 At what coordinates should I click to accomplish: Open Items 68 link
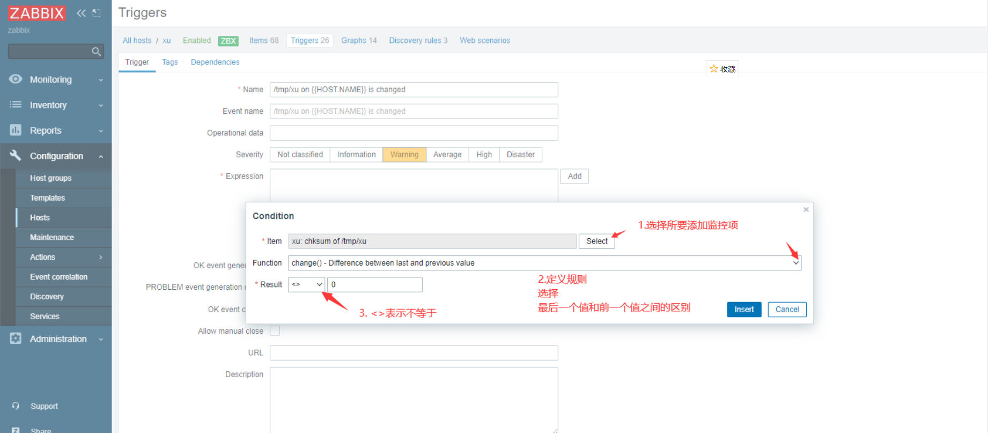pyautogui.click(x=264, y=40)
